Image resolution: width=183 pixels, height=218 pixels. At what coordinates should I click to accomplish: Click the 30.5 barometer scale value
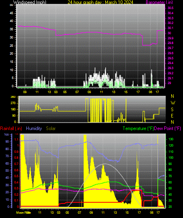tap(170, 8)
